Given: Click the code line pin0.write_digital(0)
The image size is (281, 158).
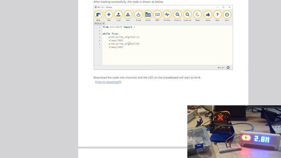Looking at the screenshot, I should pos(124,44).
